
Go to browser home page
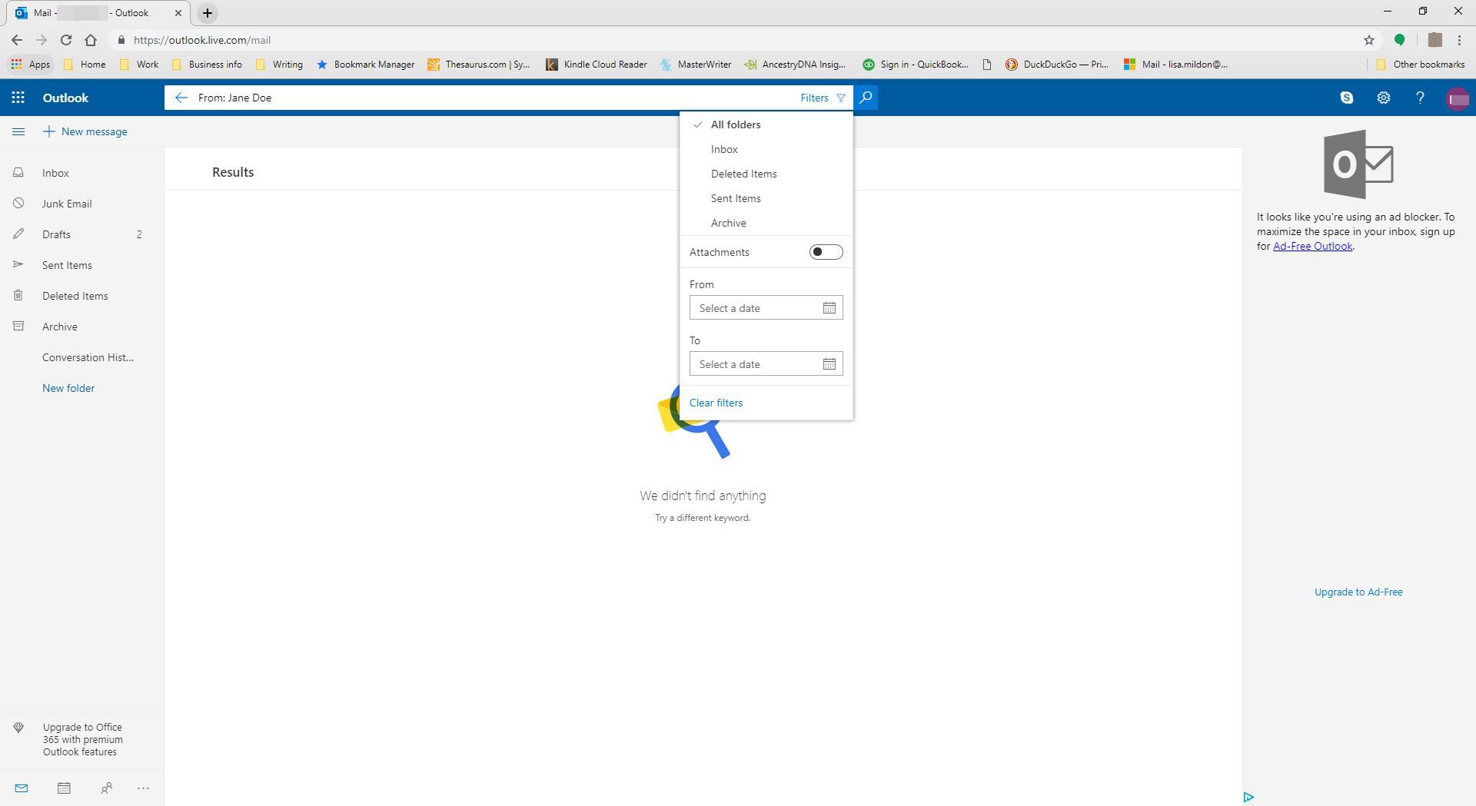point(91,40)
